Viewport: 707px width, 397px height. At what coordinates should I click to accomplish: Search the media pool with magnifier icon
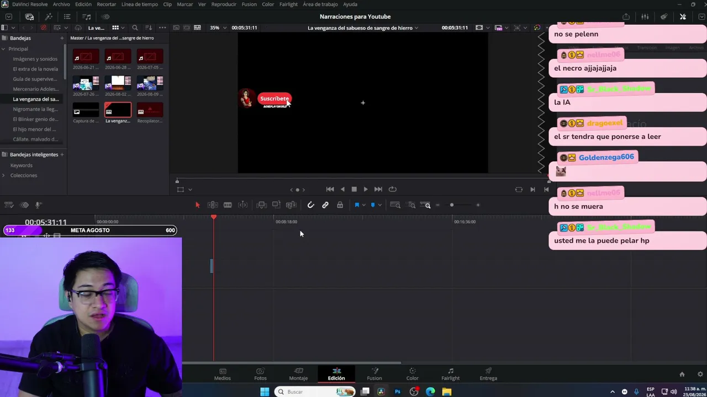click(135, 28)
